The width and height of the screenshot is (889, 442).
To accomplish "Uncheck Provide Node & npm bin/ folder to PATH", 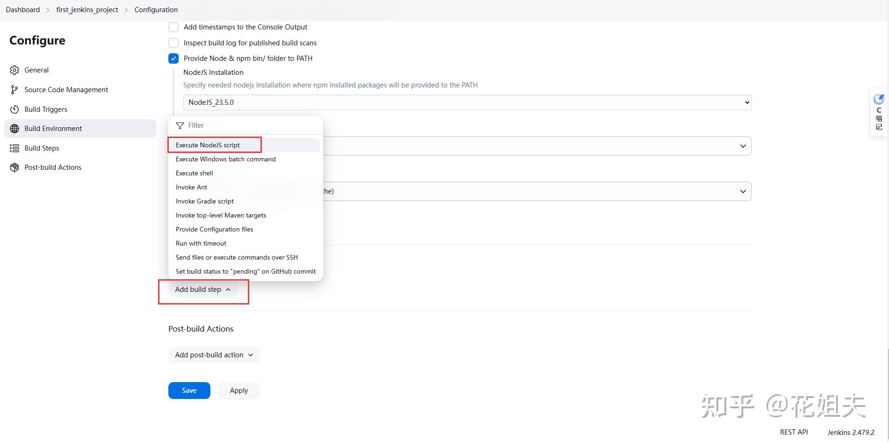I will click(173, 58).
